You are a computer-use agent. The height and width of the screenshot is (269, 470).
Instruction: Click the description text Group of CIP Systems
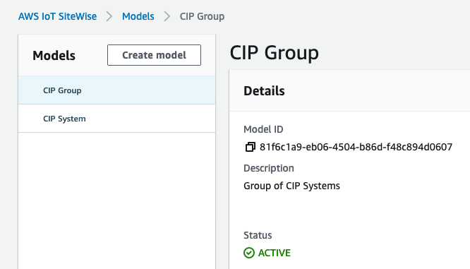point(291,186)
